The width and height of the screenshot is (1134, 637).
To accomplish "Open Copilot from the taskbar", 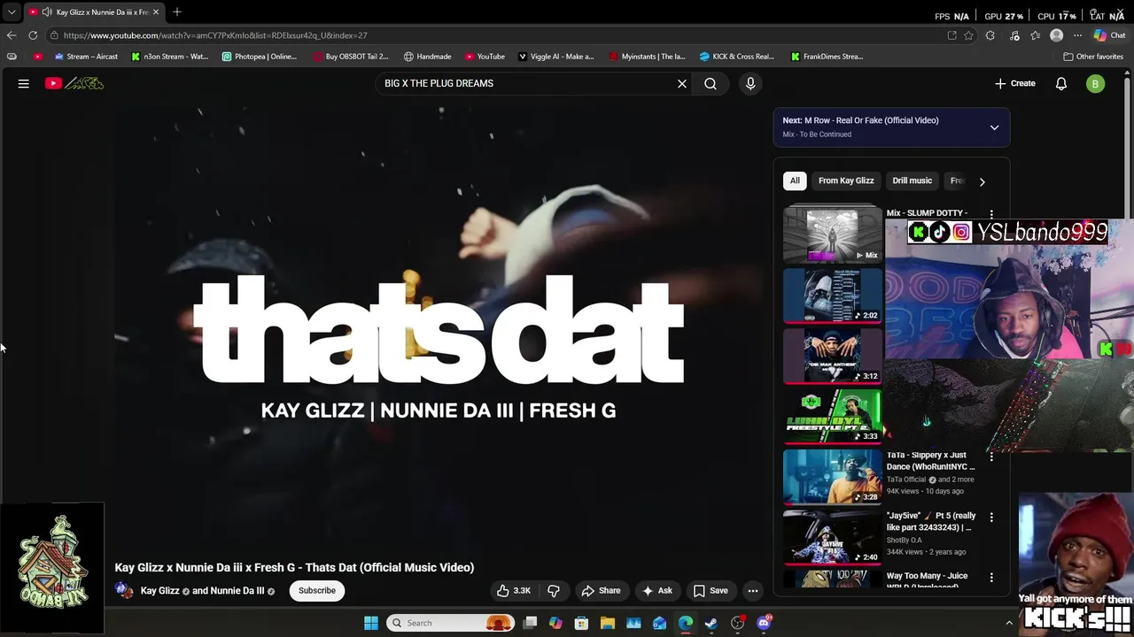I will 555,623.
